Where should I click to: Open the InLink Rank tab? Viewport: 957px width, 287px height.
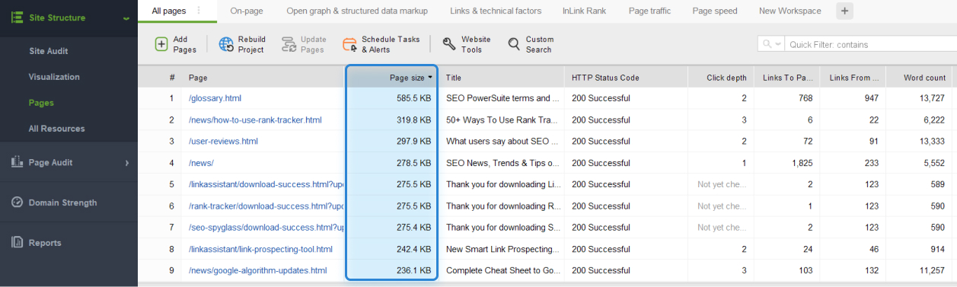click(585, 11)
